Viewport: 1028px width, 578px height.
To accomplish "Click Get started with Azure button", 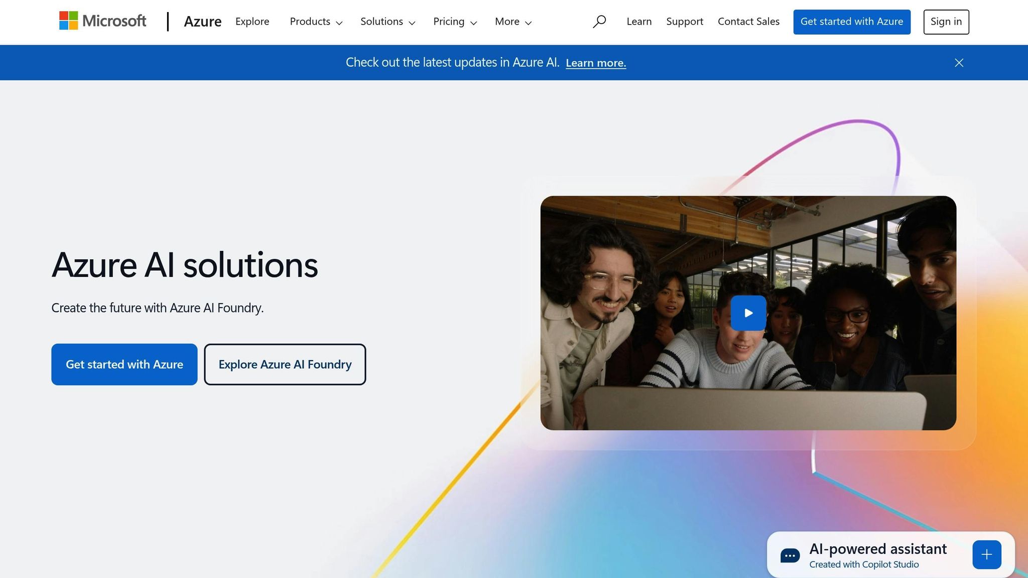I will pyautogui.click(x=124, y=364).
